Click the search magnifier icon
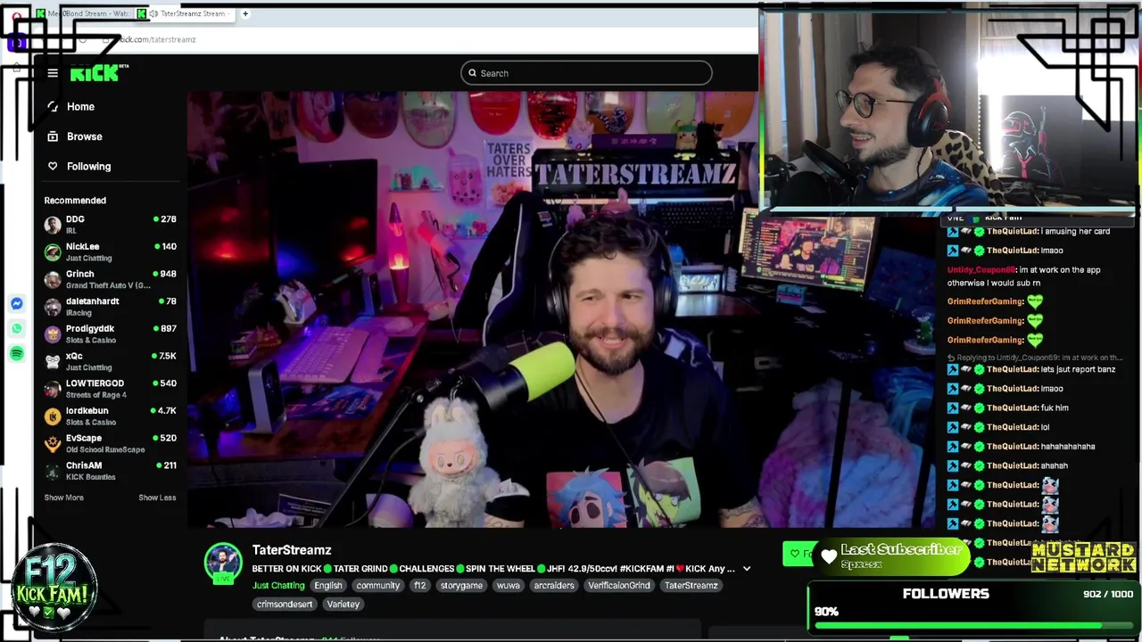Viewport: 1142px width, 642px height. coord(472,73)
